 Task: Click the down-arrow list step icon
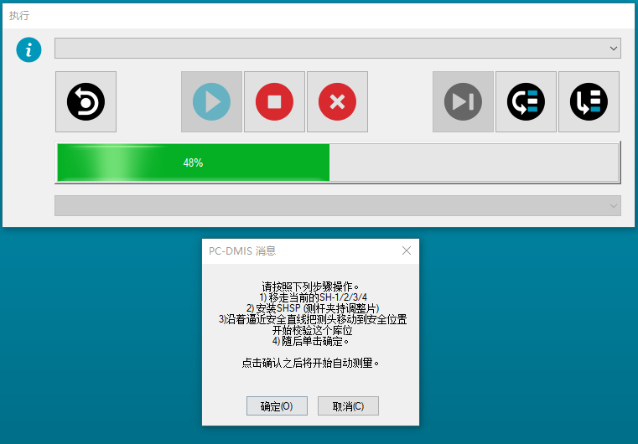[589, 101]
